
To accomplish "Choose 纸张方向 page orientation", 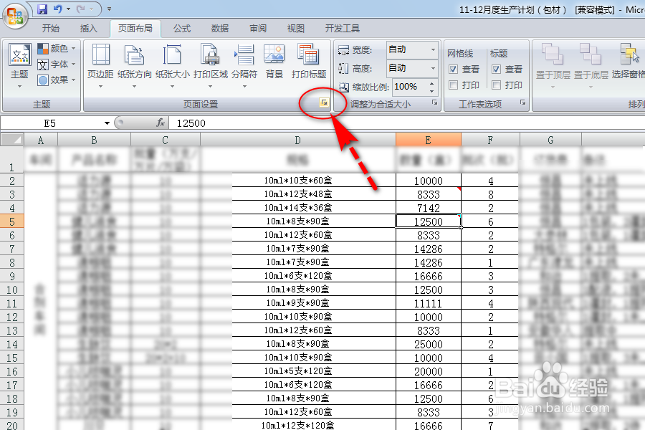I will [135, 66].
